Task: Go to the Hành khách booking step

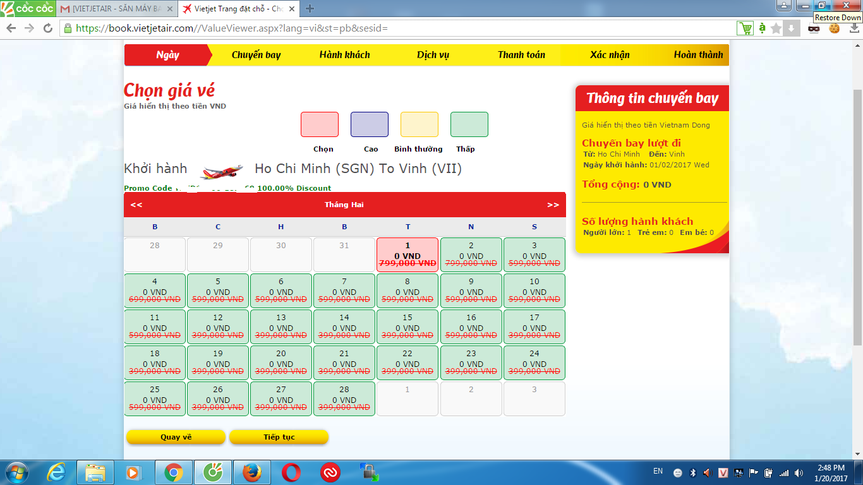Action: [344, 55]
